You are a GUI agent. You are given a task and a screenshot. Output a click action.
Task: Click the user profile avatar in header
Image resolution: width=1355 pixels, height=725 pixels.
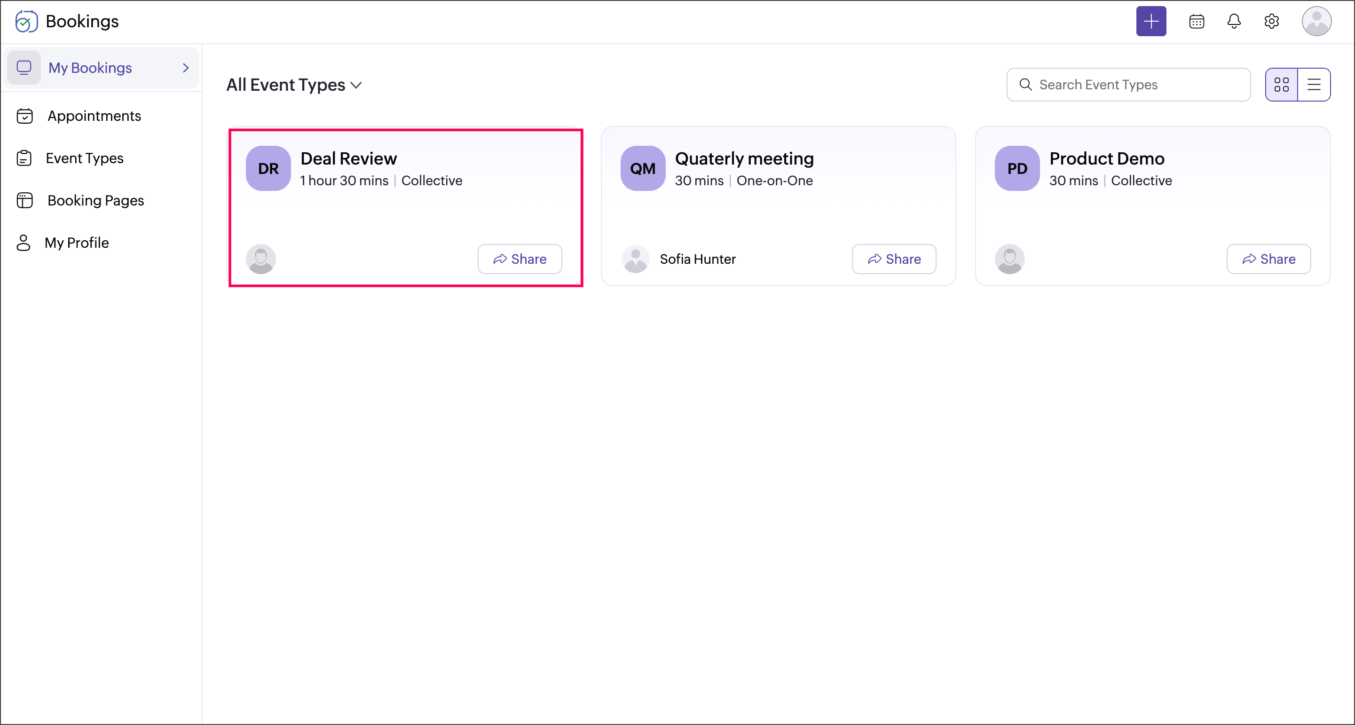point(1316,22)
